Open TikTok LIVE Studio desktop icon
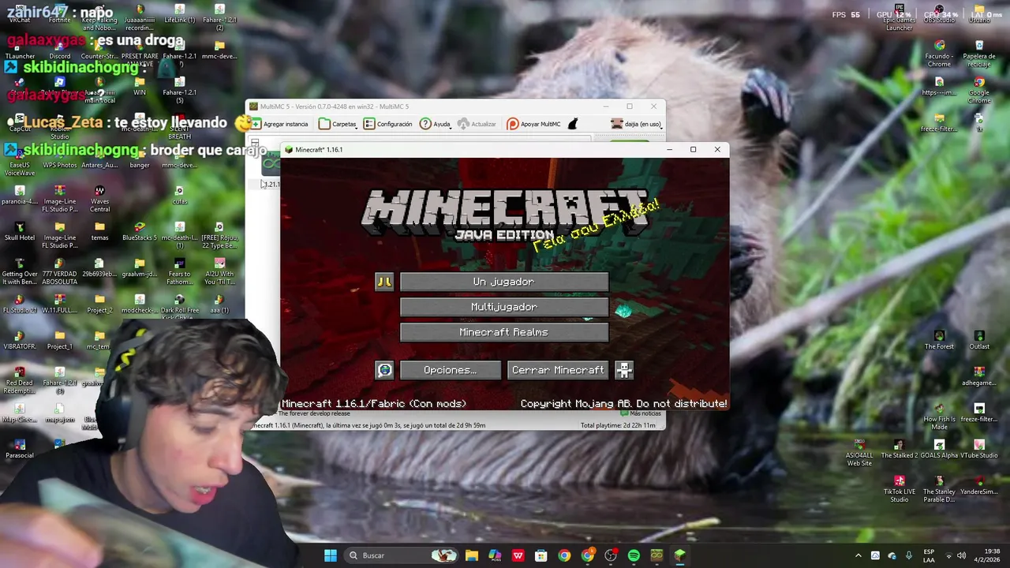Viewport: 1010px width, 568px height. point(899,488)
